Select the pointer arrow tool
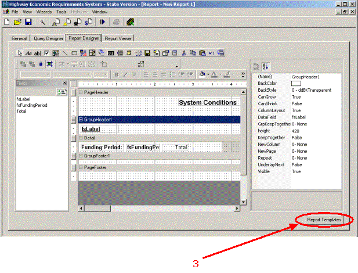The height and width of the screenshot is (273, 358). pyautogui.click(x=20, y=53)
